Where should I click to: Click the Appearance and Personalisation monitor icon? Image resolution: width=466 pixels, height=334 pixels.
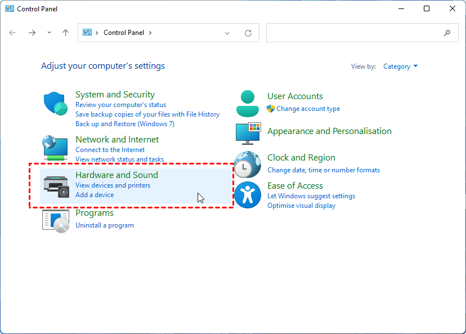[248, 133]
